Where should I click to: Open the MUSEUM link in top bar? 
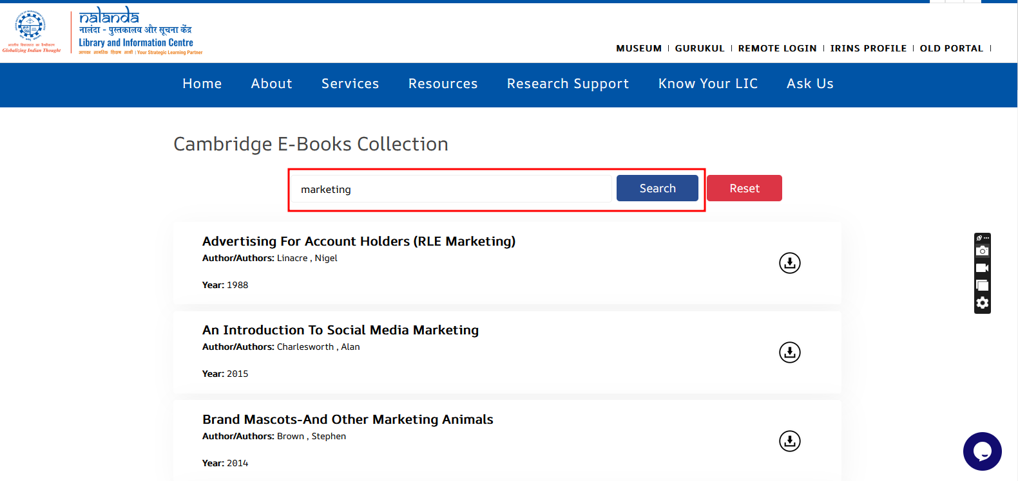click(x=639, y=48)
